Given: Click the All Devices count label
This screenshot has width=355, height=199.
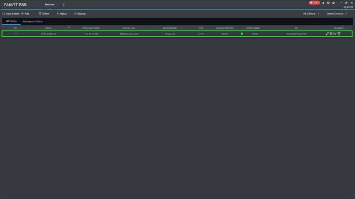Looking at the screenshot, I should pos(311,14).
